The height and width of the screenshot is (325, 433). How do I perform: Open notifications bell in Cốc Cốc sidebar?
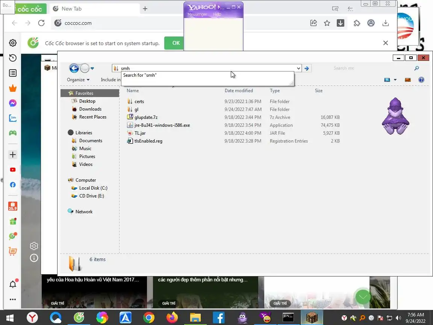click(x=13, y=284)
